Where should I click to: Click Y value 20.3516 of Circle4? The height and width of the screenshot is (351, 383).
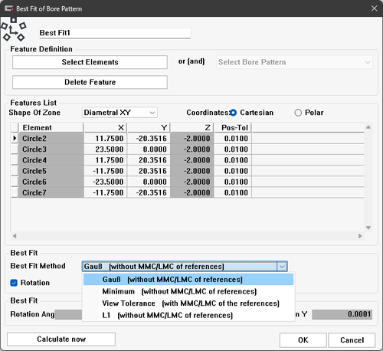pos(149,160)
